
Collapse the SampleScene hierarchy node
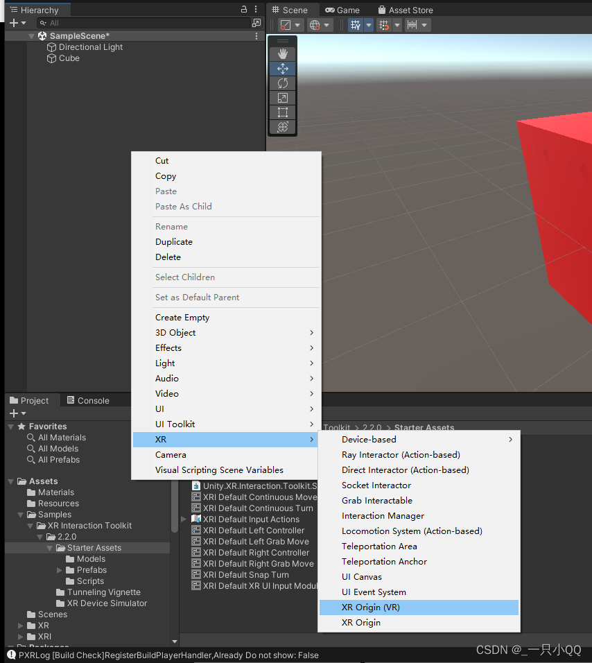pyautogui.click(x=31, y=36)
